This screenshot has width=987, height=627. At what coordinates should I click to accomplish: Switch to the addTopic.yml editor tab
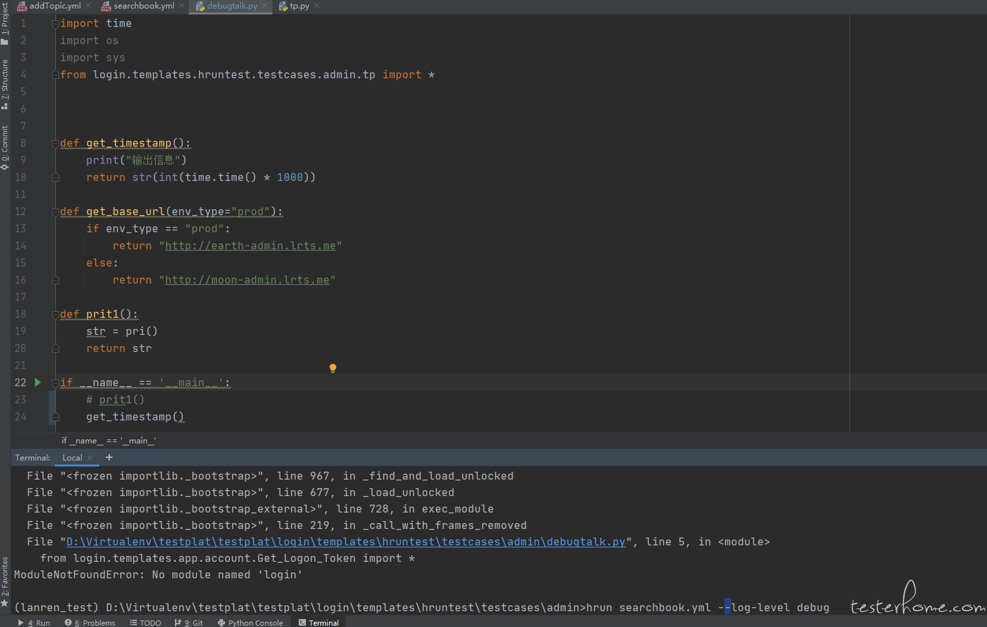[x=55, y=6]
